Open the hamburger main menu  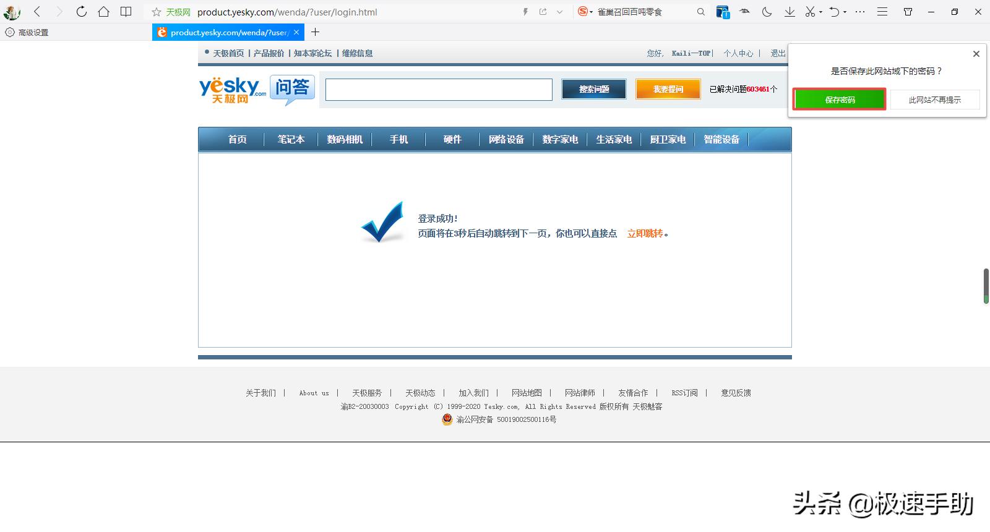[882, 12]
